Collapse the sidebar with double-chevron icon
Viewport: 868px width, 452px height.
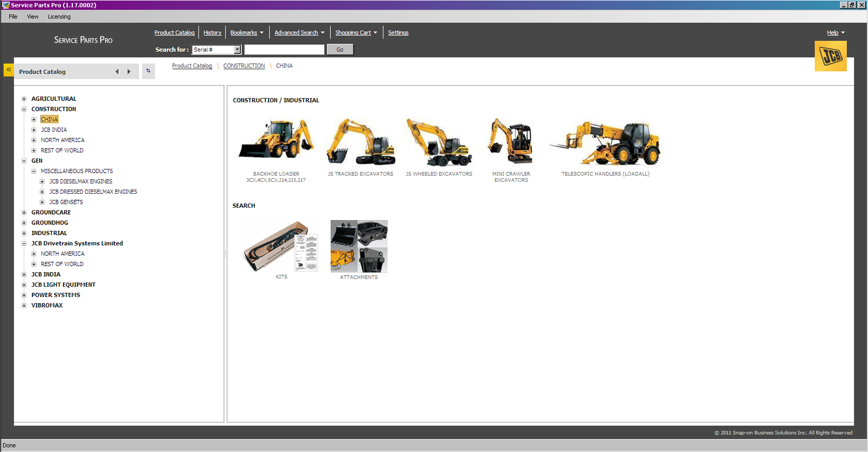click(8, 70)
